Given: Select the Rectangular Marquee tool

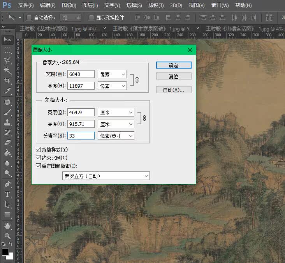Looking at the screenshot, I should (x=7, y=50).
